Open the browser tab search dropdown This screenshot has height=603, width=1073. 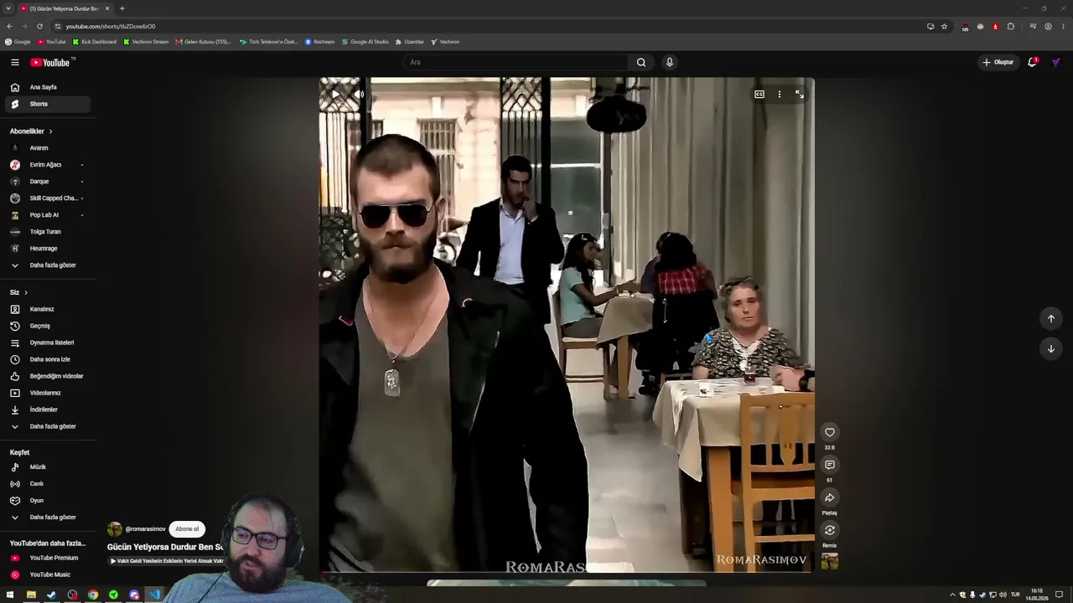point(8,8)
